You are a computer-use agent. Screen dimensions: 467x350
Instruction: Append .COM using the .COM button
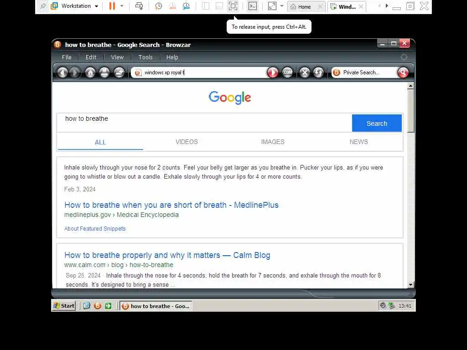[287, 72]
